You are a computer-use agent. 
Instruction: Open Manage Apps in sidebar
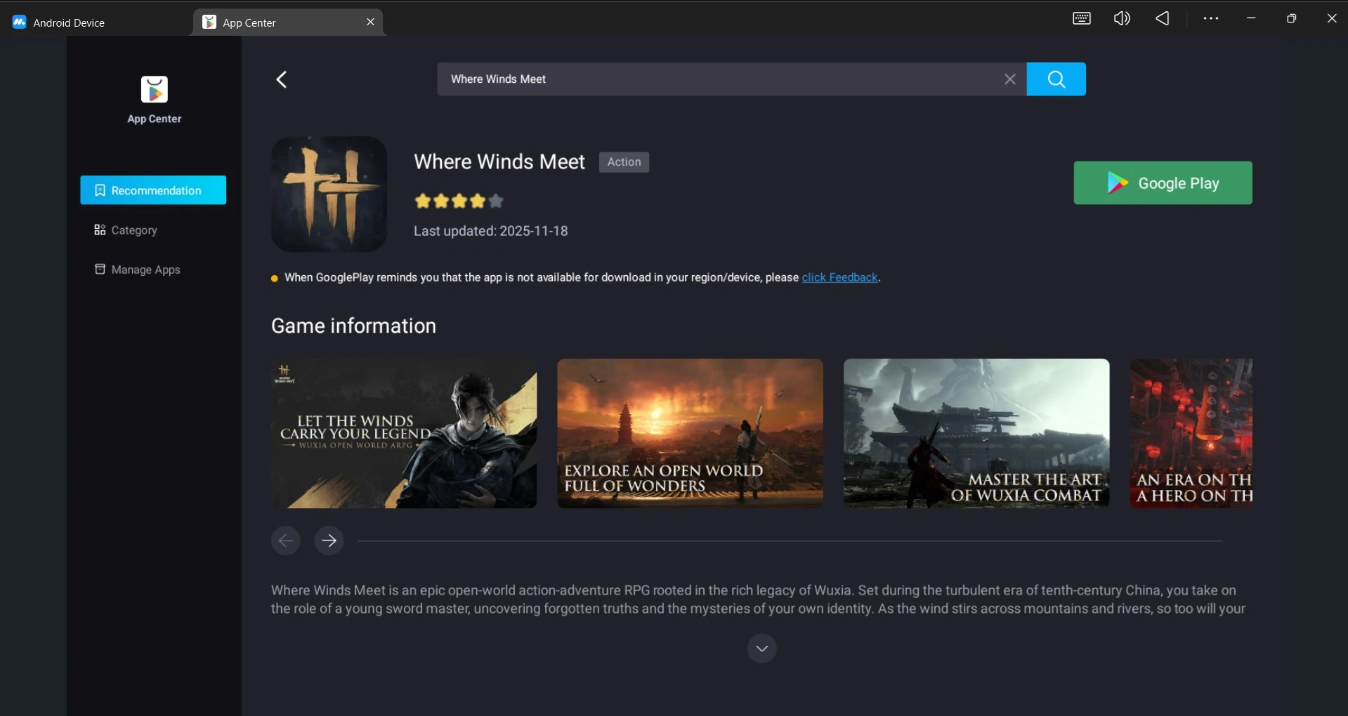click(145, 270)
